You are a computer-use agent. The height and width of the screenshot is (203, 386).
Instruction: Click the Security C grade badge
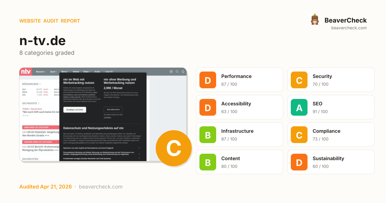coord(299,81)
